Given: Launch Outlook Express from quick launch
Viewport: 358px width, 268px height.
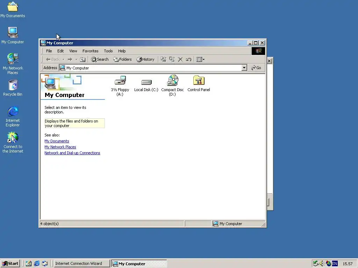Looking at the screenshot, I should pyautogui.click(x=45, y=264).
